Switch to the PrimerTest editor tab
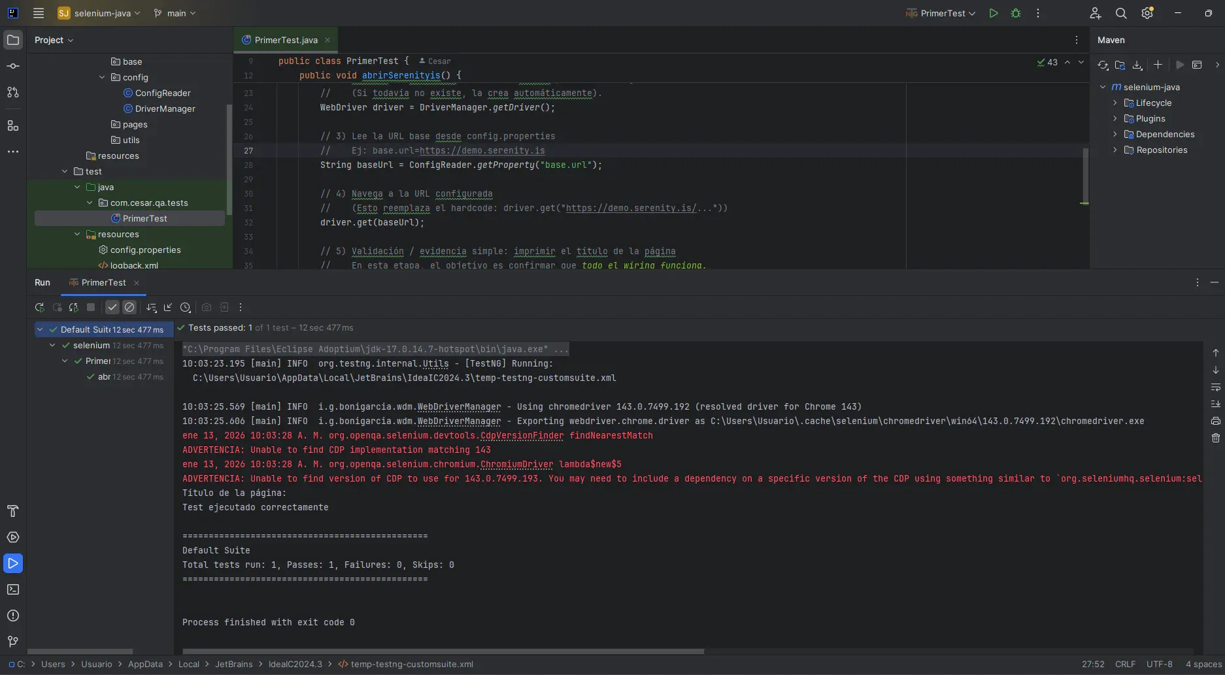 coord(284,40)
